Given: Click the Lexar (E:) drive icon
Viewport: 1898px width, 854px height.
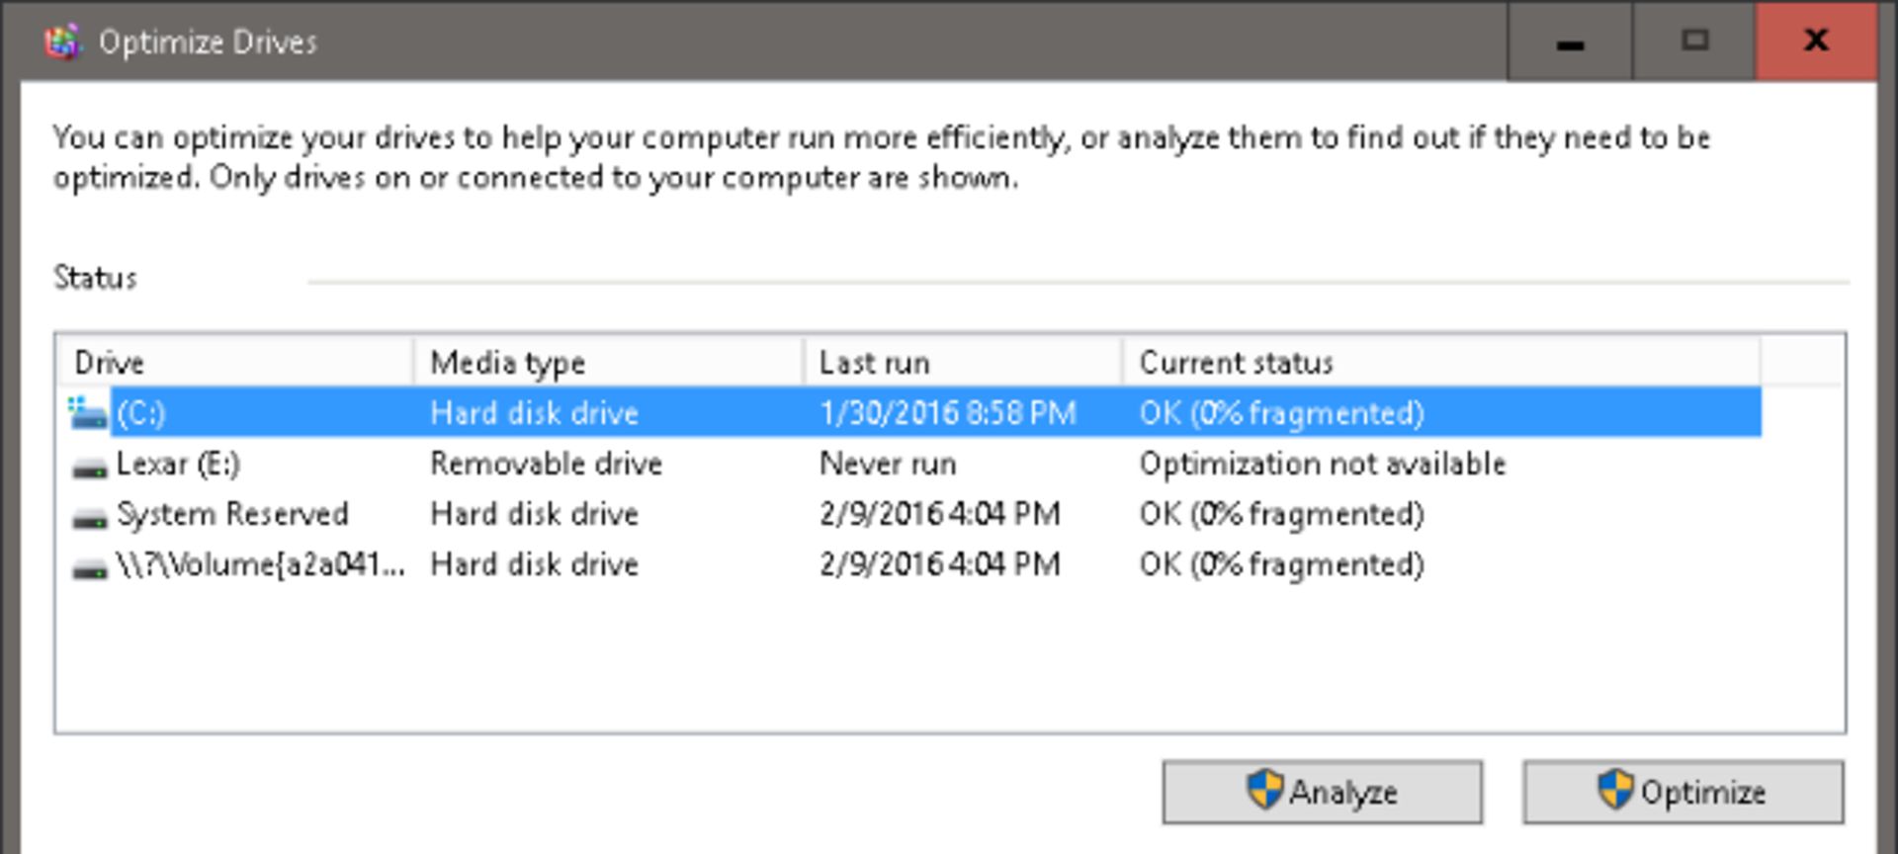Looking at the screenshot, I should point(90,466).
